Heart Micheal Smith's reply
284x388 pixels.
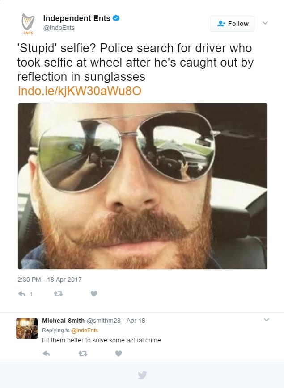click(x=119, y=354)
